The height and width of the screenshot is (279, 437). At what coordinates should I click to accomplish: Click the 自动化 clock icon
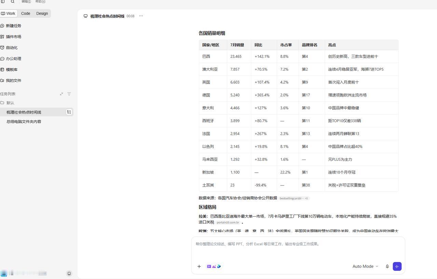tap(2, 48)
